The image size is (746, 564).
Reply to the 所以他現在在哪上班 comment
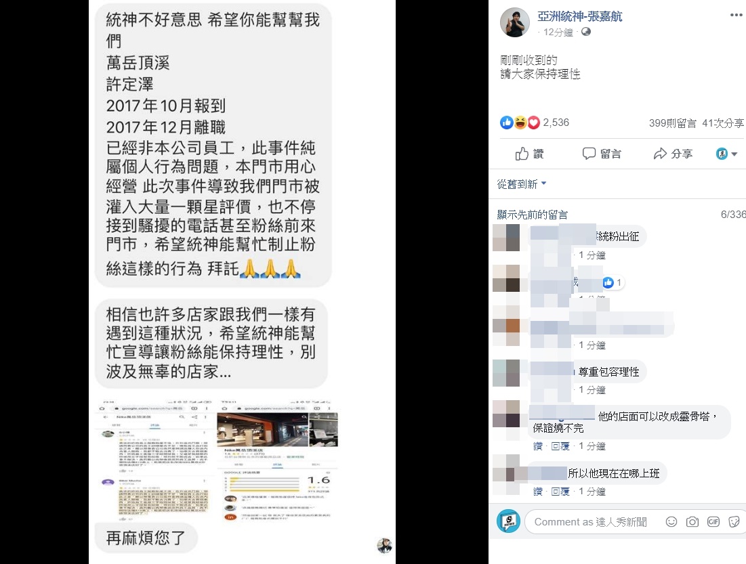pos(560,492)
